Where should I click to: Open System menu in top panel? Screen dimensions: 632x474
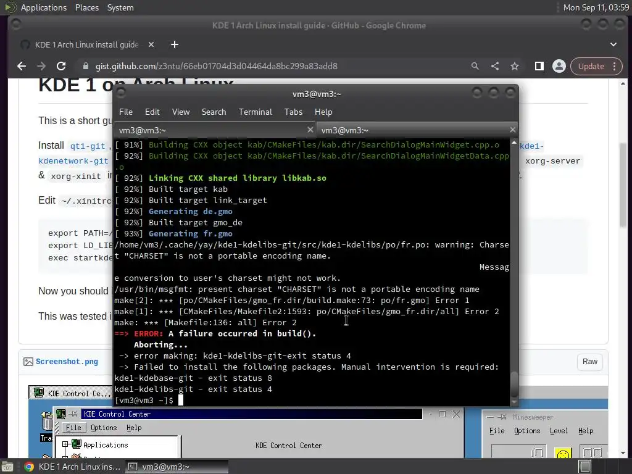(x=120, y=7)
